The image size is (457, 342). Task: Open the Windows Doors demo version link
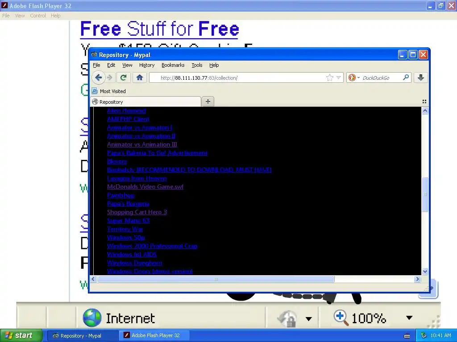[150, 271]
